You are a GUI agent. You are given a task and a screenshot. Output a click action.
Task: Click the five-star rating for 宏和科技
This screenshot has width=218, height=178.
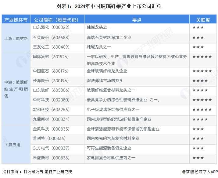(202, 110)
